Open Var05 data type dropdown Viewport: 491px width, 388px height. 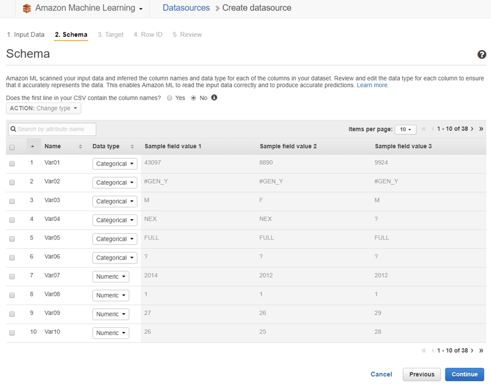point(115,239)
